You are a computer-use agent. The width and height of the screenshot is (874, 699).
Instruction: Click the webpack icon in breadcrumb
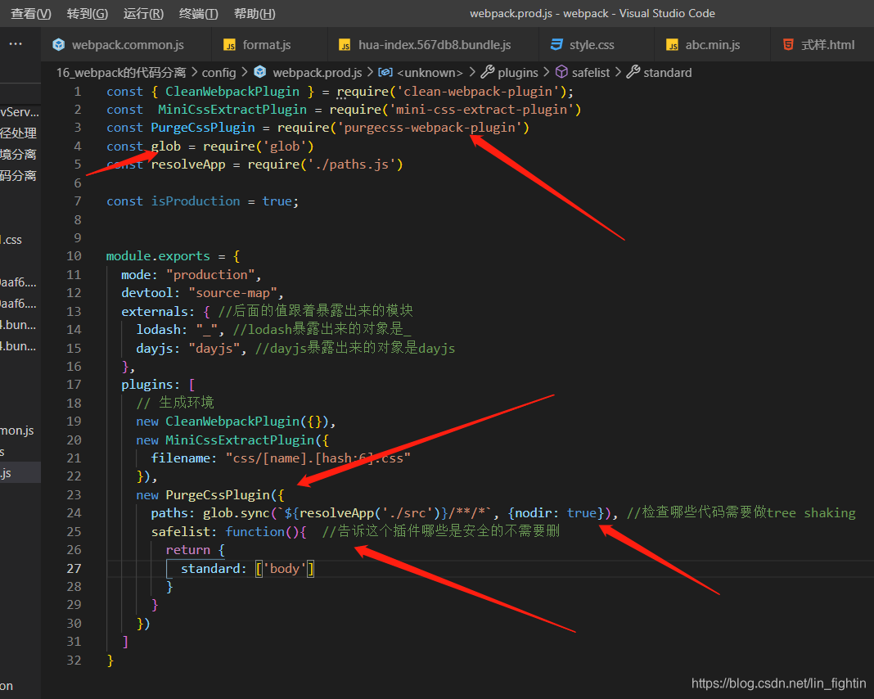click(x=259, y=72)
